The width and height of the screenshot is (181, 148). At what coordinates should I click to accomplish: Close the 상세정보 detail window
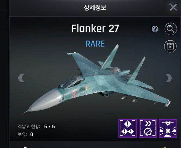[173, 7]
